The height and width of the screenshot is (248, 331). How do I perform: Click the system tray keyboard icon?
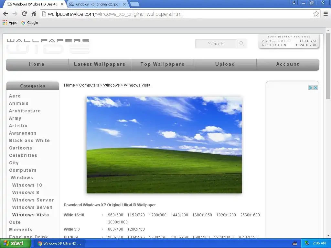pyautogui.click(x=295, y=243)
